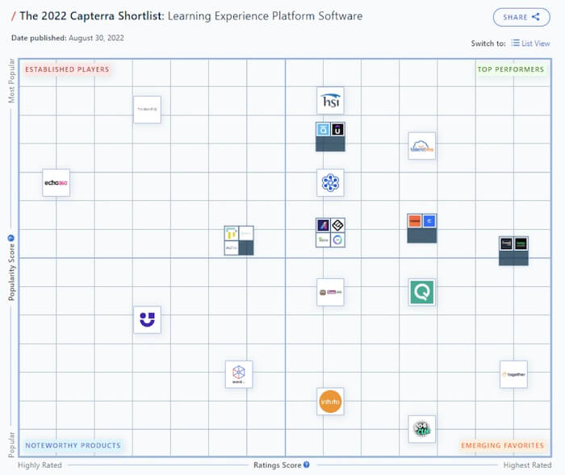The height and width of the screenshot is (475, 565).
Task: Select the TalentLMS cloud logo
Action: click(x=421, y=146)
